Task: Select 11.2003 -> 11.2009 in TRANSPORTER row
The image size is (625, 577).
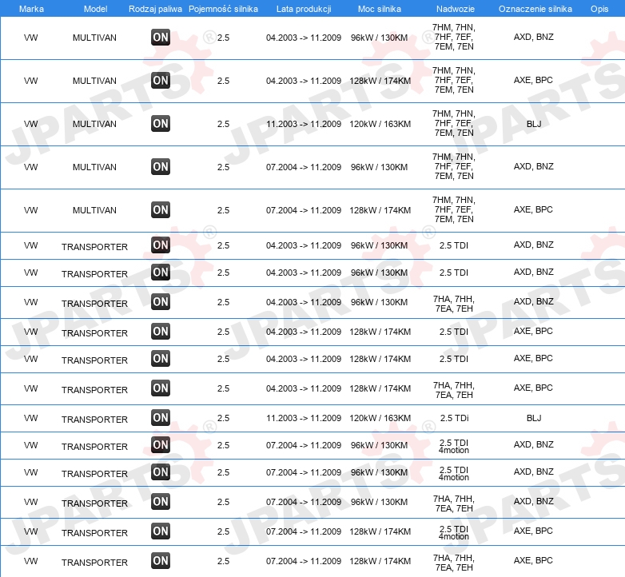Action: (304, 418)
